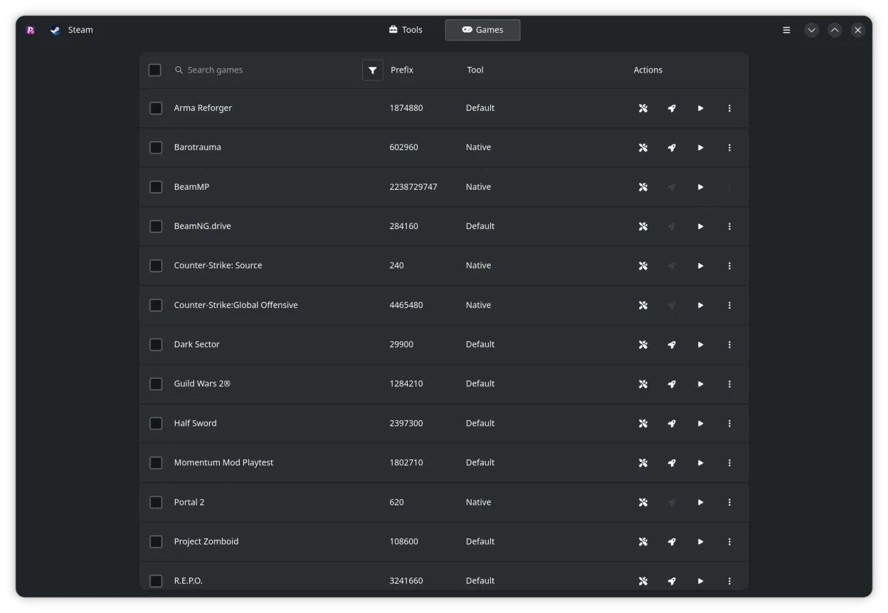Open the tools icon for BeamMP

(643, 188)
